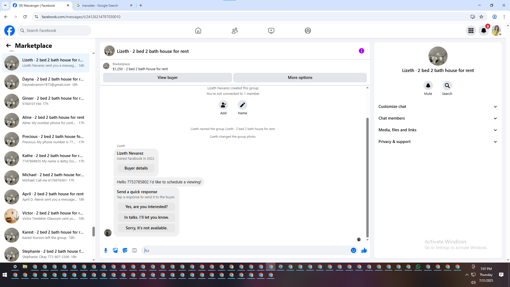510x287 pixels.
Task: Expand Customize chat section
Action: coord(437,107)
